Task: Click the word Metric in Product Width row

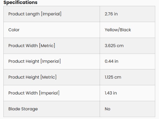Action: click(47, 46)
